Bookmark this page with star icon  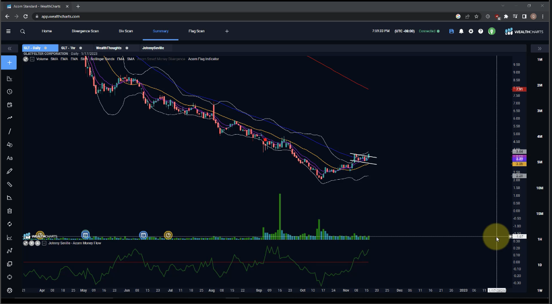476,17
